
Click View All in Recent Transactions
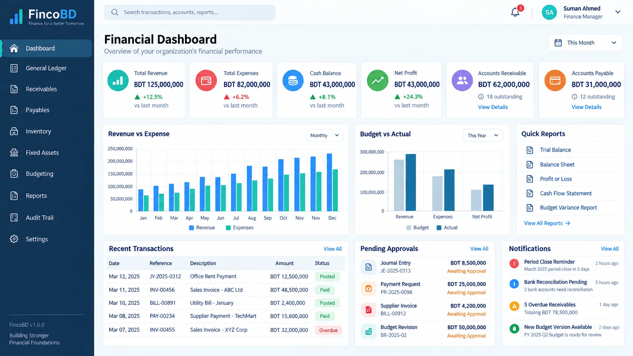pyautogui.click(x=332, y=249)
